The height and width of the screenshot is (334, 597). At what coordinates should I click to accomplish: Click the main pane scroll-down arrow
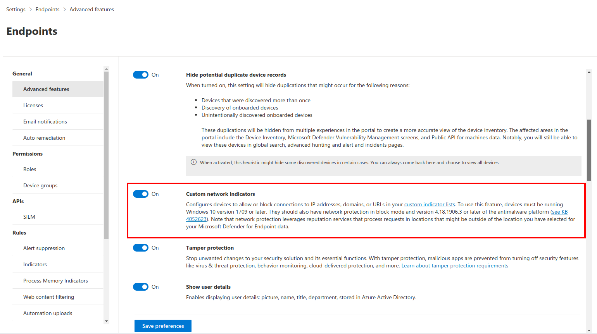click(589, 330)
